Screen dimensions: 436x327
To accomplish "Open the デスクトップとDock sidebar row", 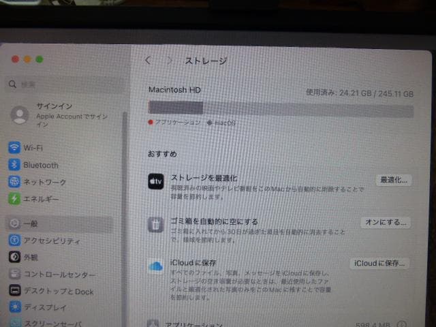I will [60, 291].
